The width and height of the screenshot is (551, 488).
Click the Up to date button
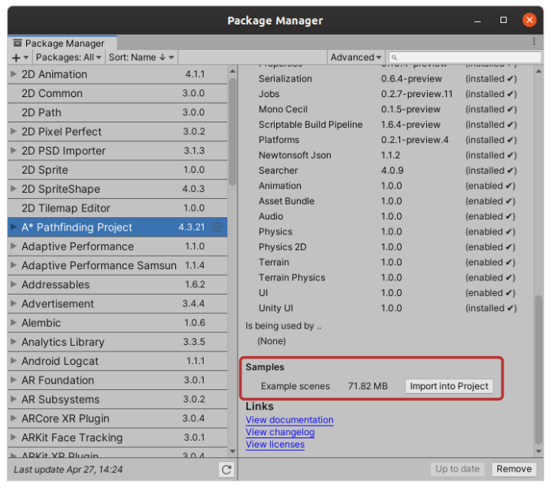[457, 469]
